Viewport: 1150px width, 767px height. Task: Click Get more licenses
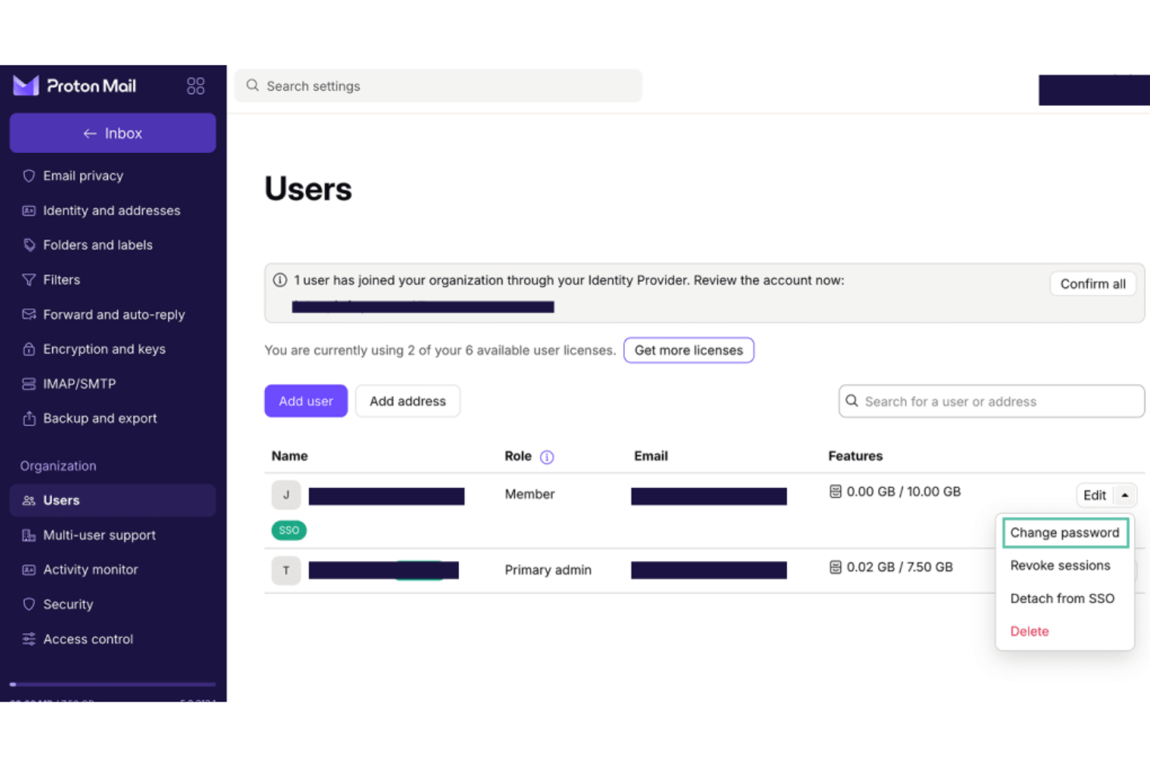point(688,350)
